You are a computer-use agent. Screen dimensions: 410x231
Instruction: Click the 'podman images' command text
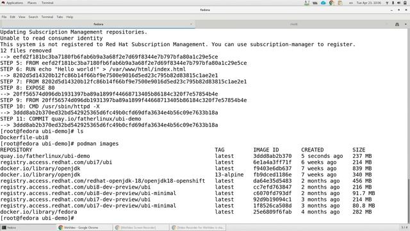point(98,144)
